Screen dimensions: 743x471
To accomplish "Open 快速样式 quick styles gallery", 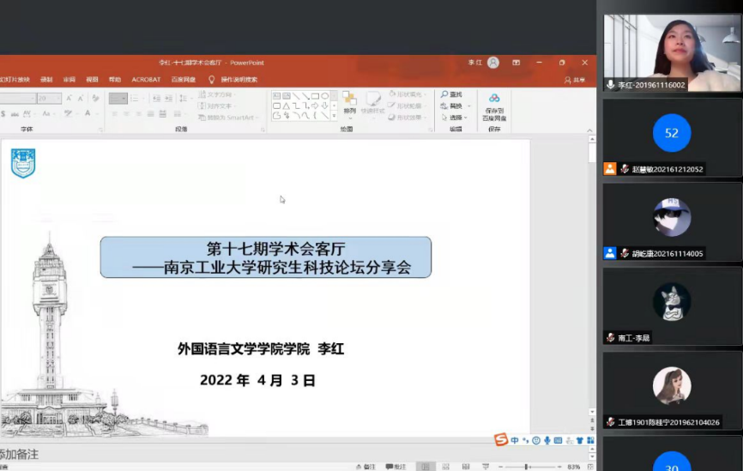I will [373, 104].
